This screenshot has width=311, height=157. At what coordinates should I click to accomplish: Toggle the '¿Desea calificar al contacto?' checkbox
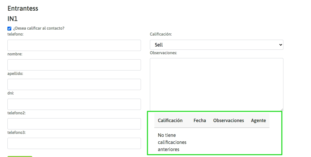coord(9,28)
